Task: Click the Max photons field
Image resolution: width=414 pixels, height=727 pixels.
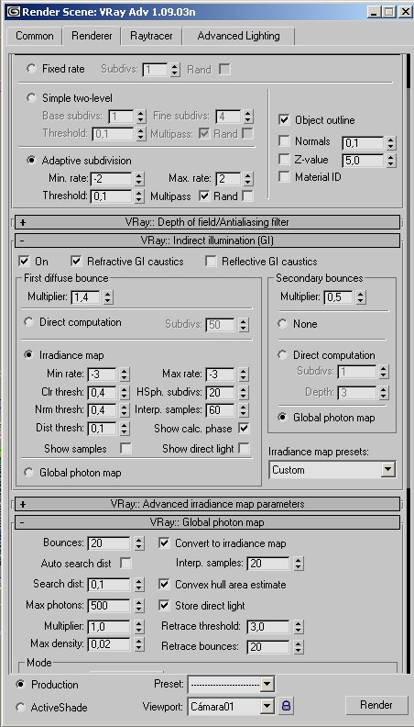Action: [x=110, y=605]
